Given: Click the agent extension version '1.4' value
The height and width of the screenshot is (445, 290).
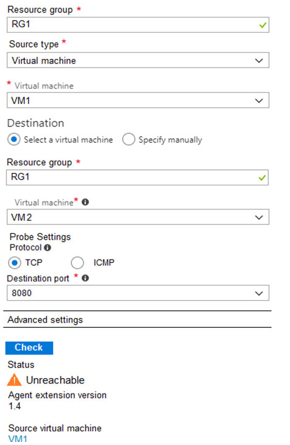Looking at the screenshot, I should click(14, 406).
